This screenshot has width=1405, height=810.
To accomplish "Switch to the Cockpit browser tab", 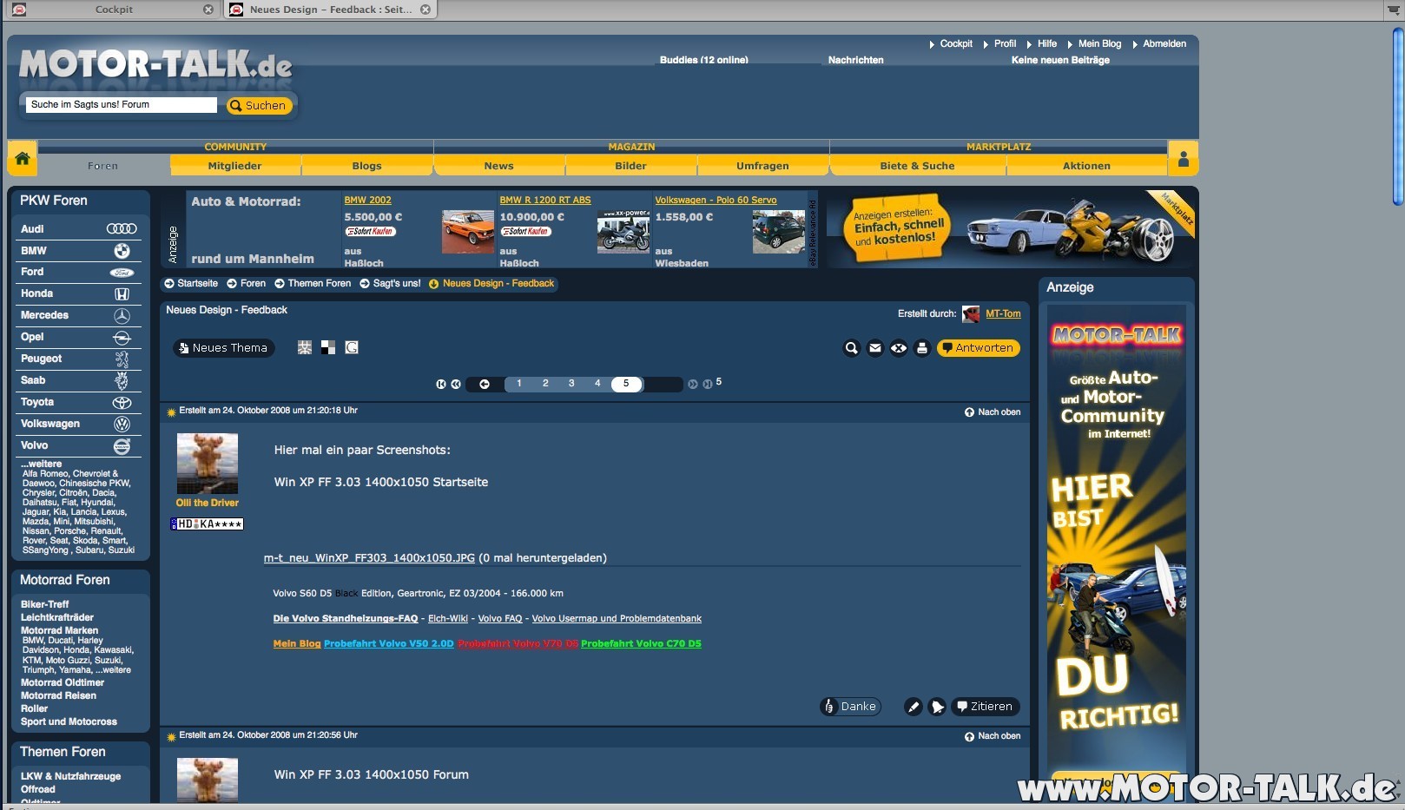I will (x=113, y=10).
